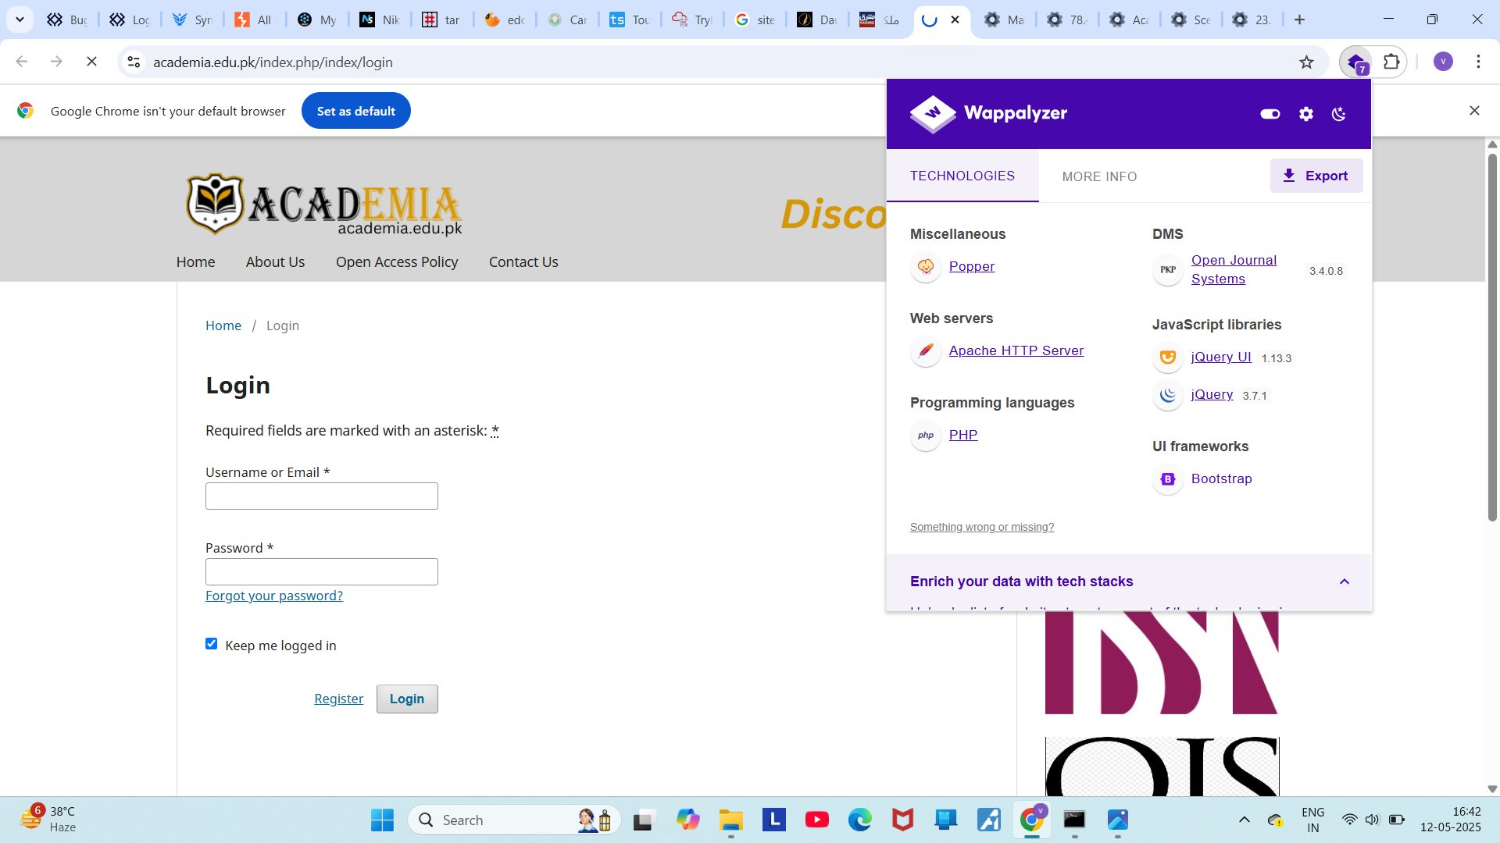This screenshot has height=843, width=1500.
Task: Open Microsoft Edge from taskbar
Action: coord(860,820)
